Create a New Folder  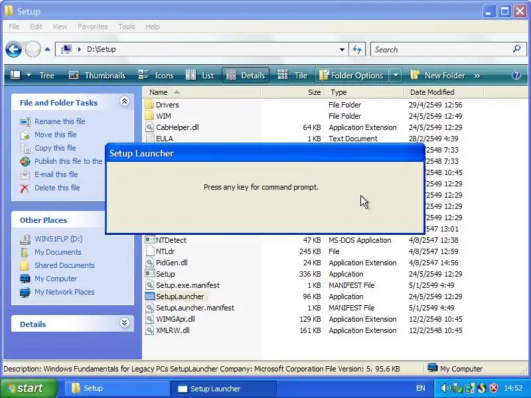(x=437, y=75)
